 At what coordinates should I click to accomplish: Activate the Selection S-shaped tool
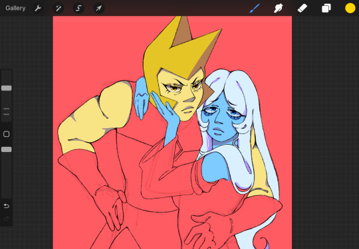[x=78, y=8]
